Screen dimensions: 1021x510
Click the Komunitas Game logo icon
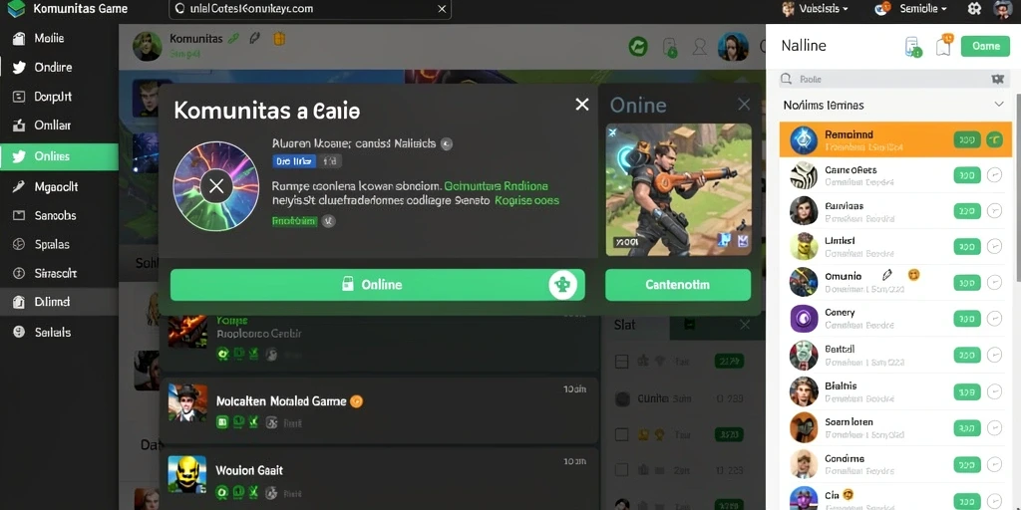16,9
